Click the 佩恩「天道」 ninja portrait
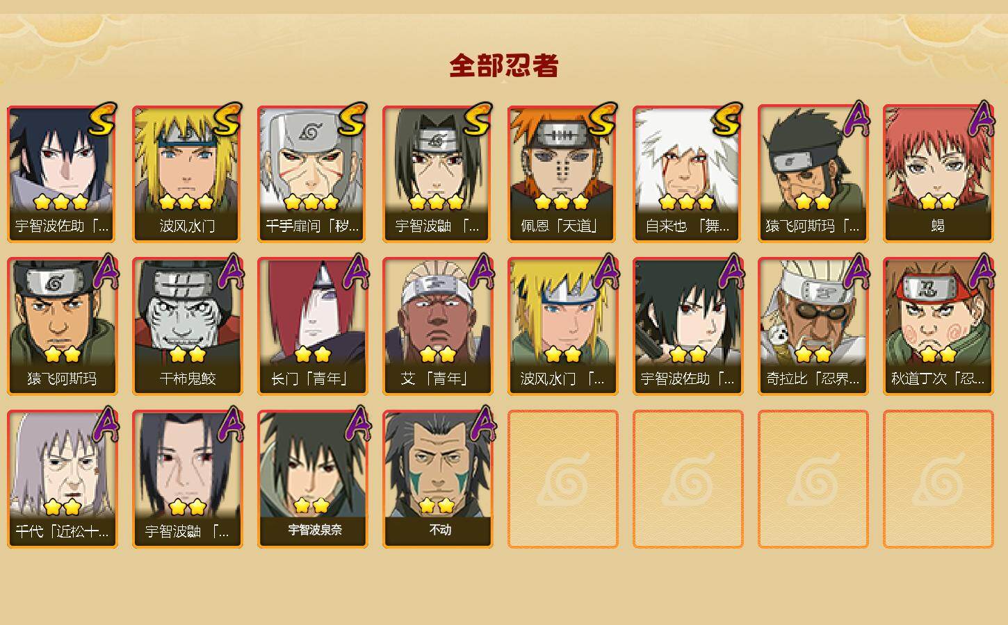The image size is (1008, 625). (562, 173)
